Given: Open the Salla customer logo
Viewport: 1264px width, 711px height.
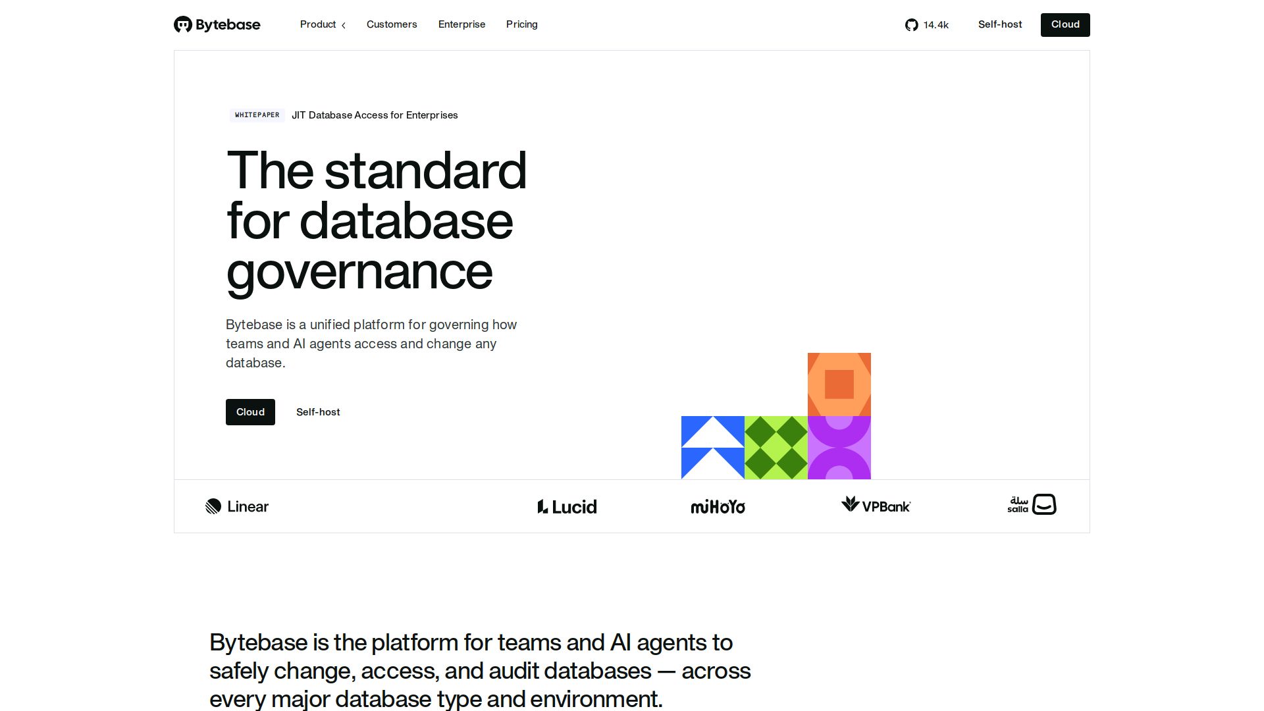Looking at the screenshot, I should [x=1032, y=504].
